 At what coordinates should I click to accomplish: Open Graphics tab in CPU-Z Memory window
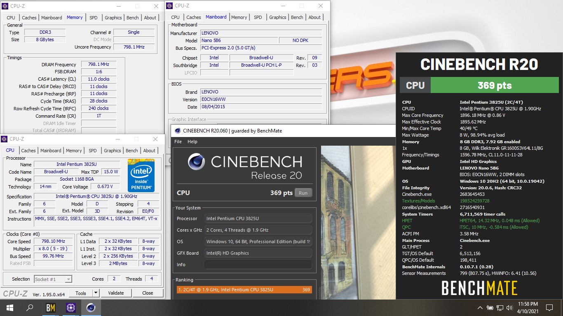point(113,18)
